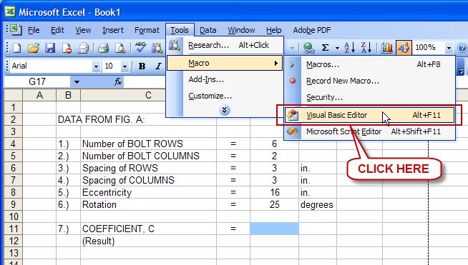468x265 pixels.
Task: Select Record New Macro...
Action: click(x=369, y=81)
